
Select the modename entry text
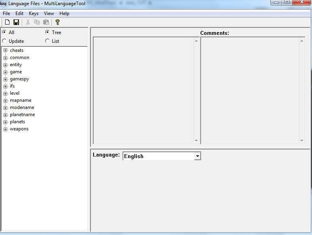point(22,107)
